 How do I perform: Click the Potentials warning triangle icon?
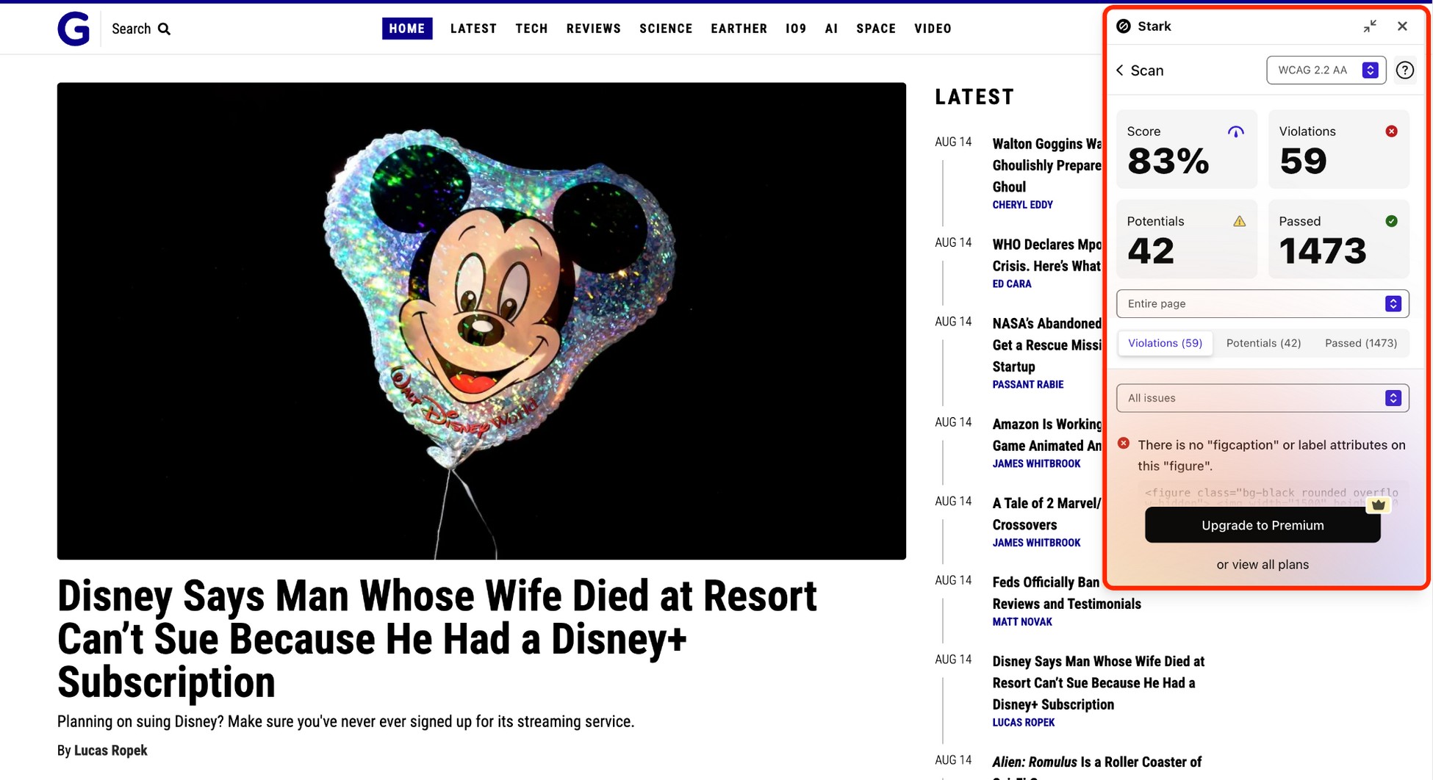pos(1240,221)
